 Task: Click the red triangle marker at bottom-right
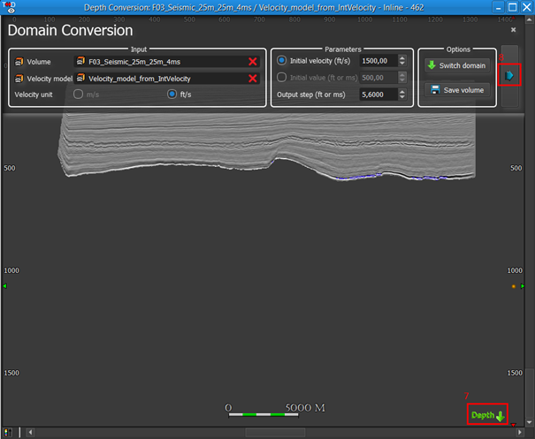tap(513, 425)
